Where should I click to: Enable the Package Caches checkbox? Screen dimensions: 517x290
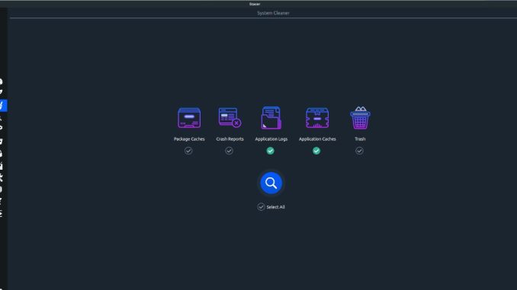click(x=188, y=151)
